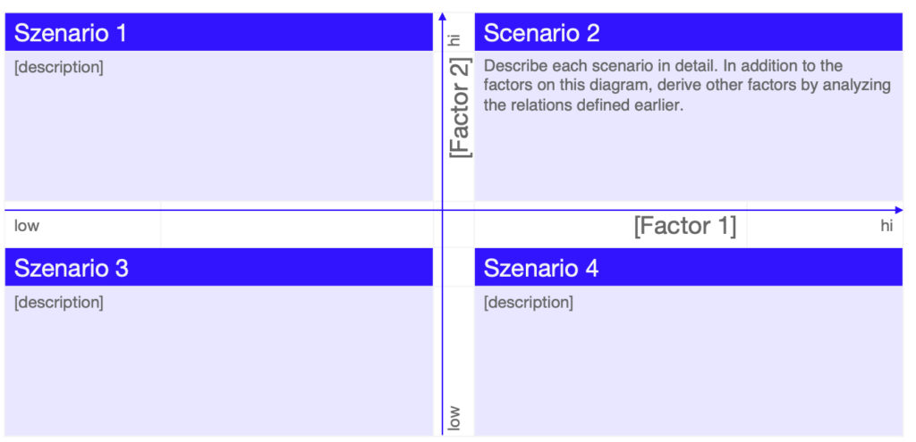Click the horizontal axis arrowhead at right
916x442 pixels.
[x=898, y=210]
